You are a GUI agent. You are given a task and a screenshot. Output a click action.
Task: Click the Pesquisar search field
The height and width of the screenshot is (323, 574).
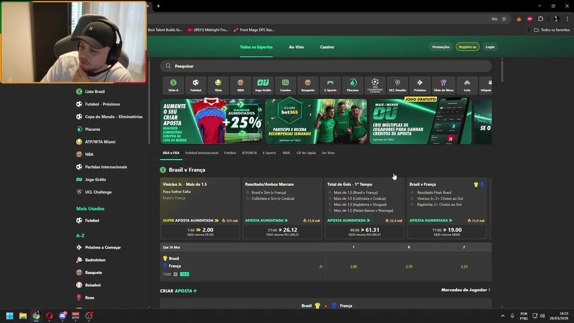[x=326, y=66]
